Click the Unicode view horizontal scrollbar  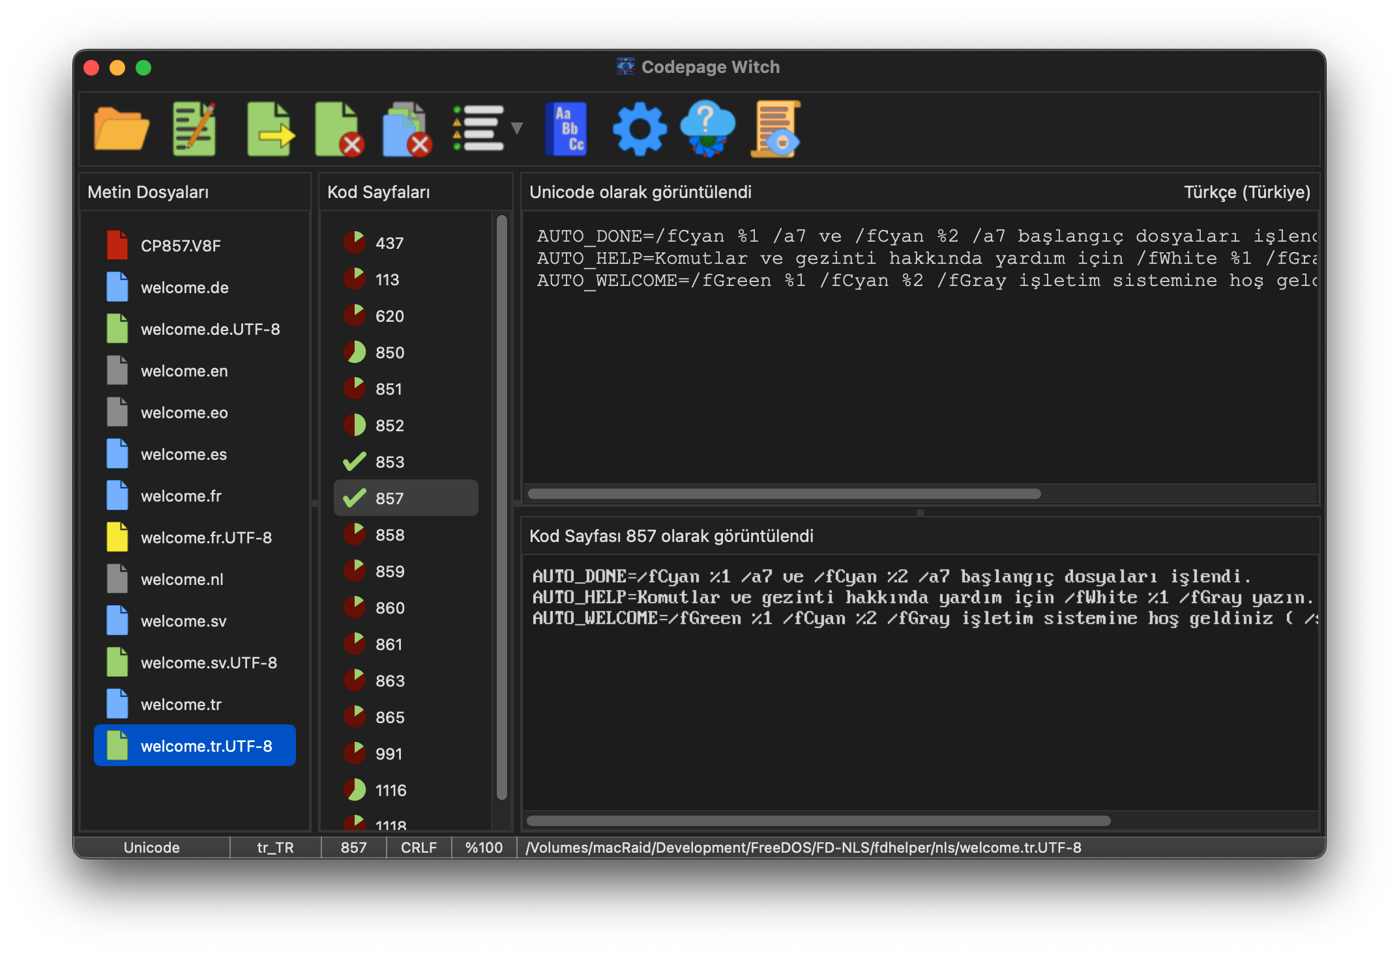[784, 494]
